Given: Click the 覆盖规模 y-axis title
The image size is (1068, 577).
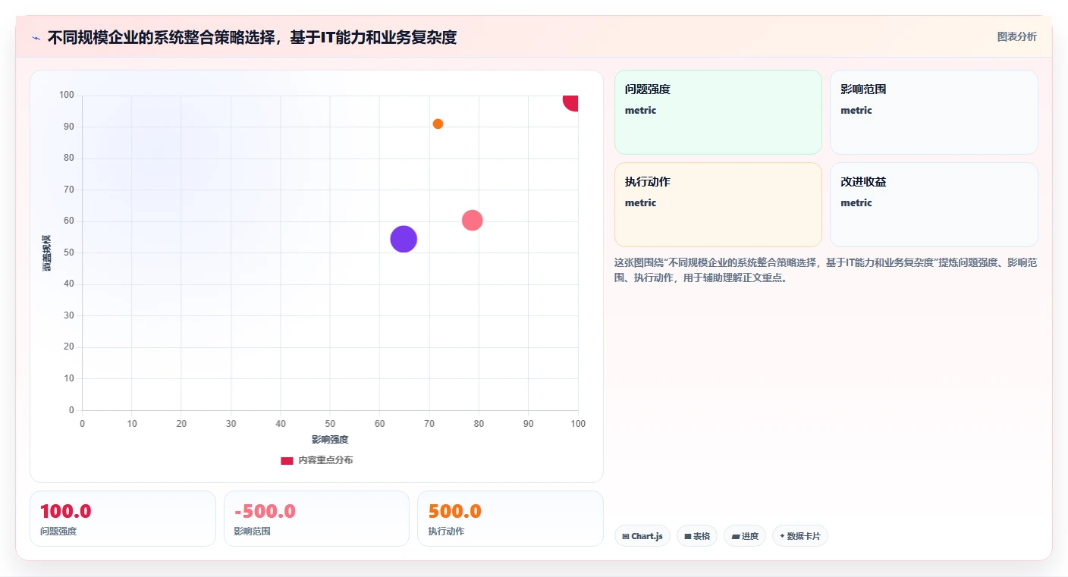Looking at the screenshot, I should pyautogui.click(x=47, y=253).
